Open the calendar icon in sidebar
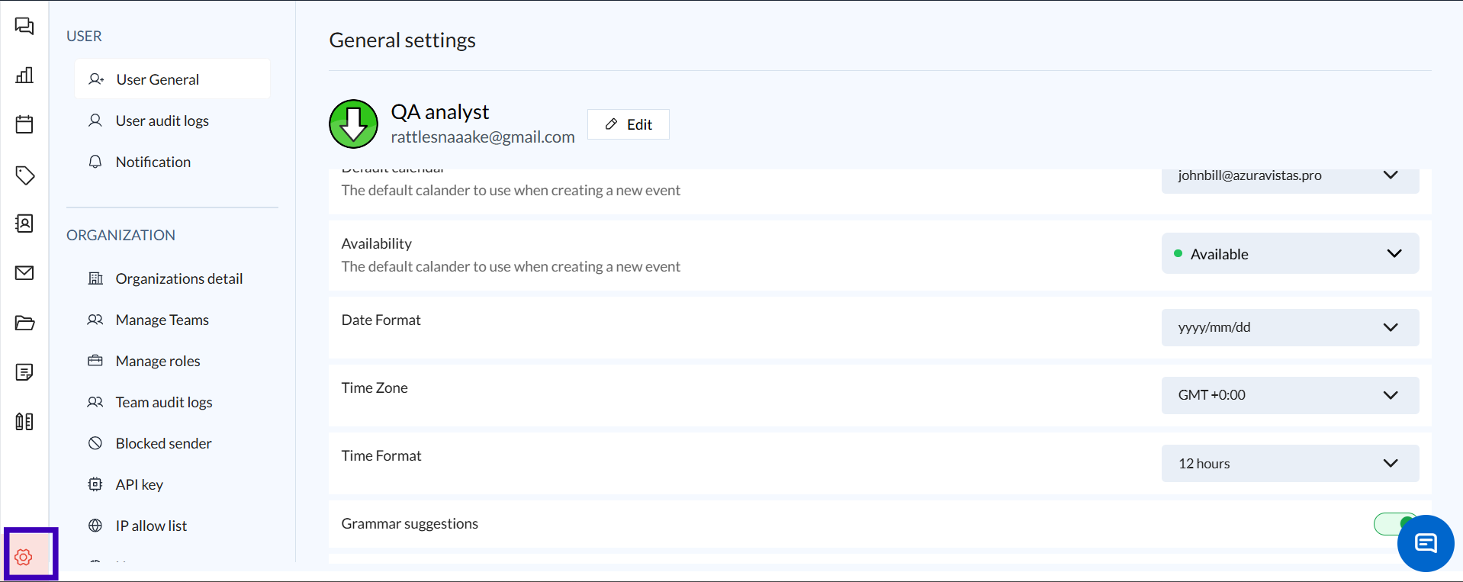This screenshot has height=582, width=1463. click(24, 124)
